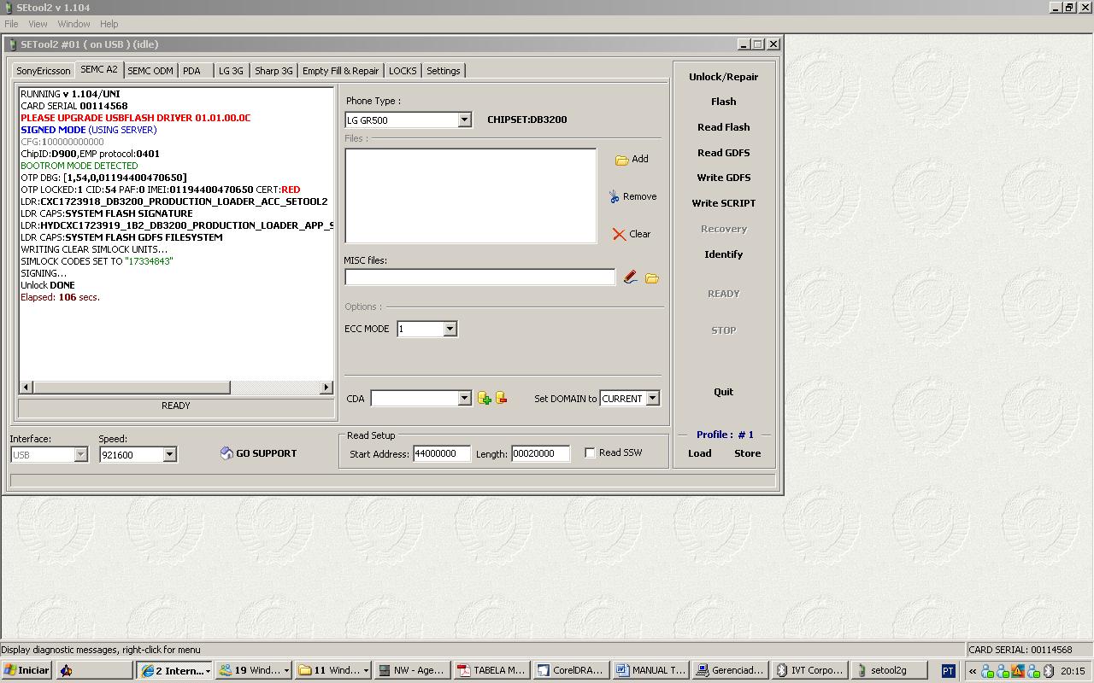Switch to CorelDRAW taskbar button
Viewport: 1094px width, 683px height.
point(571,670)
